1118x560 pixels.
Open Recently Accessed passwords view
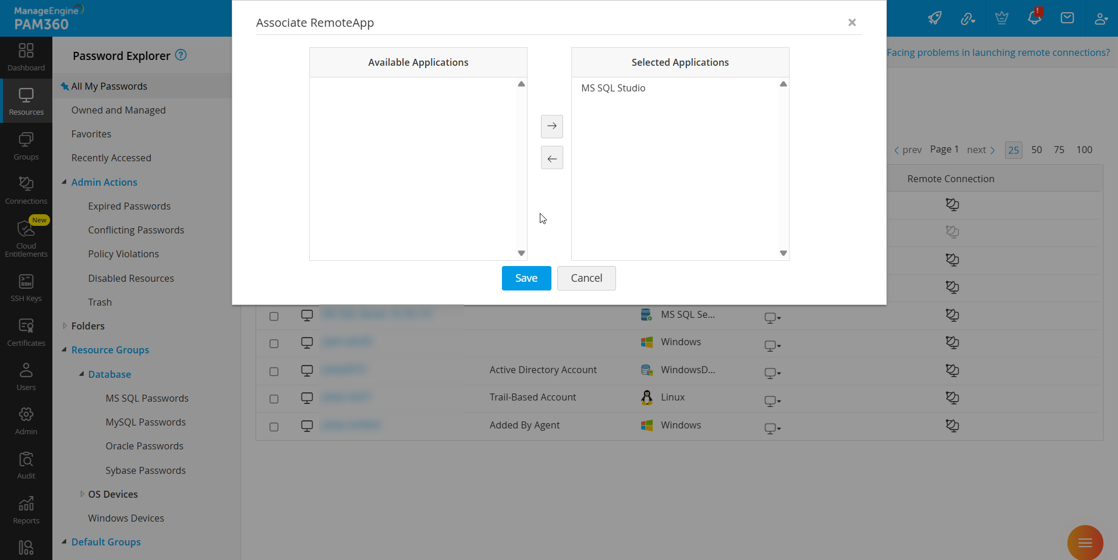111,158
